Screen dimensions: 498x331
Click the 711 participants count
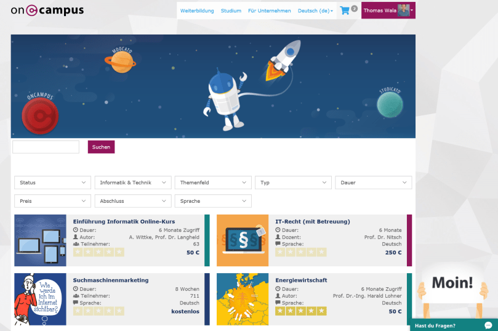click(x=195, y=296)
